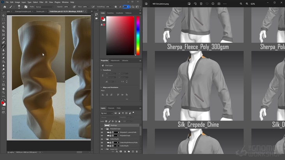Open the layer filter Kind dropdown

pos(107,113)
